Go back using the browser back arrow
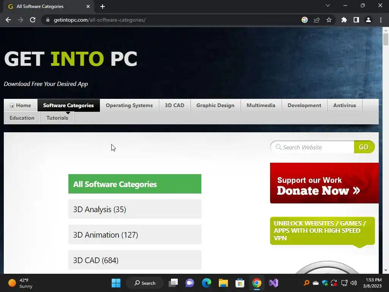The image size is (389, 292). click(x=8, y=20)
